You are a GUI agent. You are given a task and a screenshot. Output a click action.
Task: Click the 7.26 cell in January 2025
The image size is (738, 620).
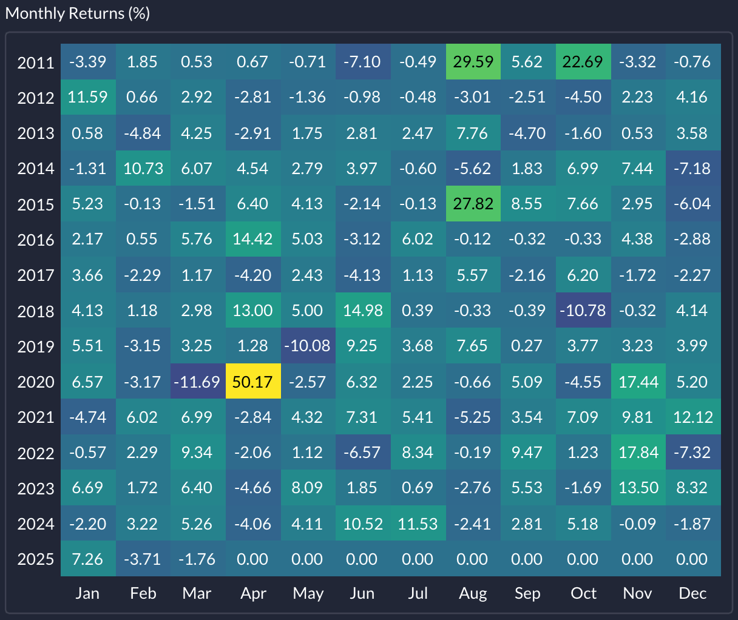(88, 559)
